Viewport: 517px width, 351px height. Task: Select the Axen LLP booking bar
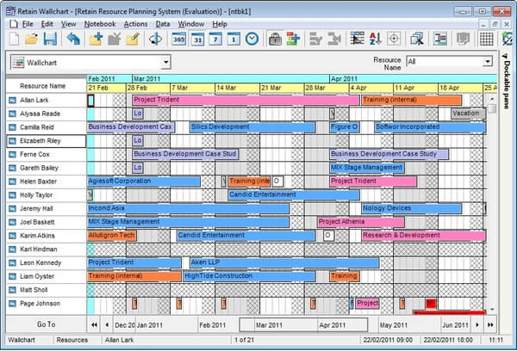point(284,262)
